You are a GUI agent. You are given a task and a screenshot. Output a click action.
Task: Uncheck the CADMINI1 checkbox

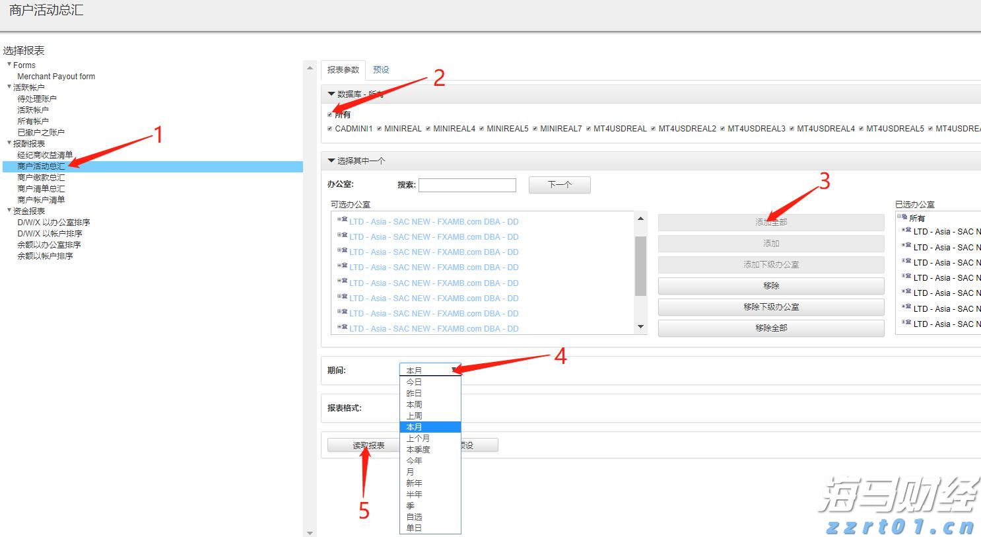(x=329, y=128)
